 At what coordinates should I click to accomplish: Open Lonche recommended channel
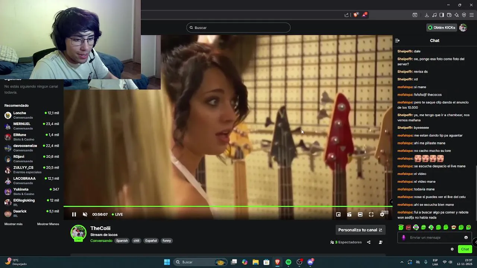32,115
